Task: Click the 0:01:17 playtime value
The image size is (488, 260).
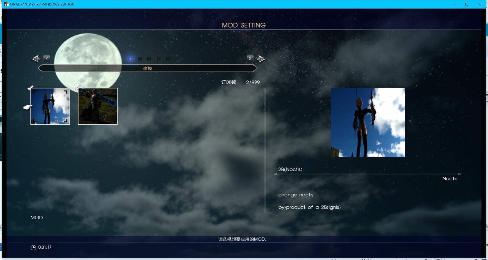Action: point(45,247)
